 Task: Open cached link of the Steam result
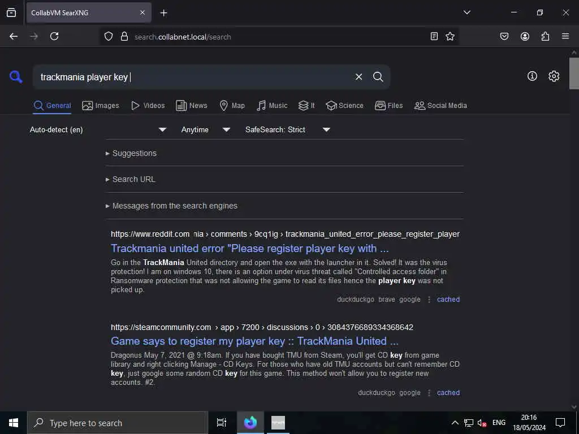point(448,393)
